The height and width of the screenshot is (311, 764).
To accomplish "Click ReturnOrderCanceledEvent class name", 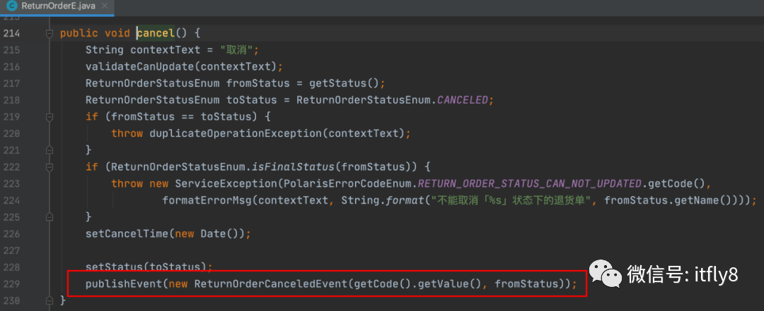I will coord(270,283).
